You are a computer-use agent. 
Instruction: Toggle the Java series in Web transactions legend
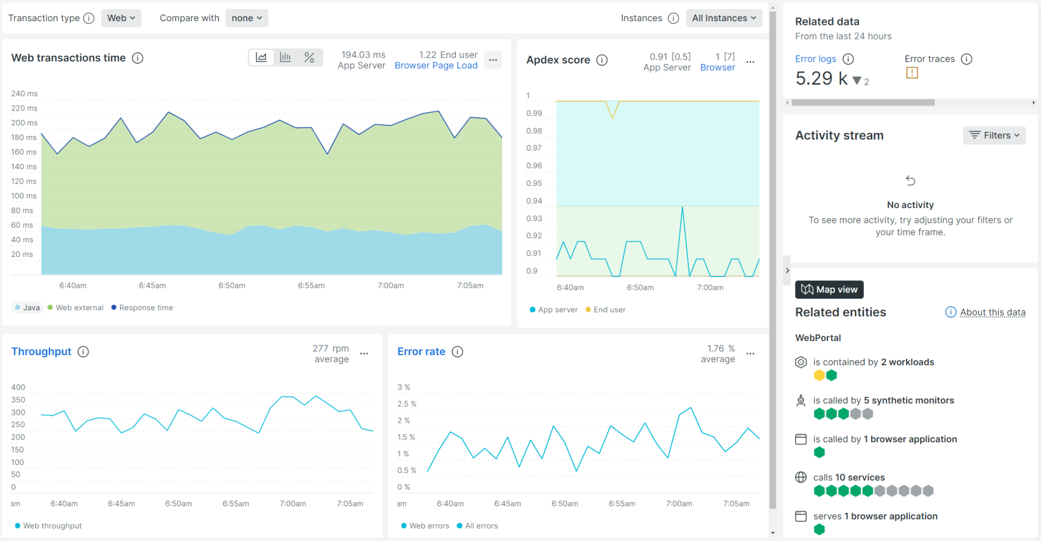(x=27, y=307)
